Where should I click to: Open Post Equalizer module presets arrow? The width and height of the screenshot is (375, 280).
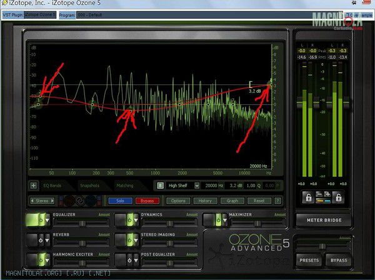tap(136, 260)
